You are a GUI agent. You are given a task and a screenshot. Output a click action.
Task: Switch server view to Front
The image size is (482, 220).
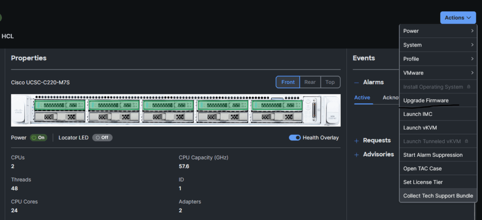click(x=288, y=82)
